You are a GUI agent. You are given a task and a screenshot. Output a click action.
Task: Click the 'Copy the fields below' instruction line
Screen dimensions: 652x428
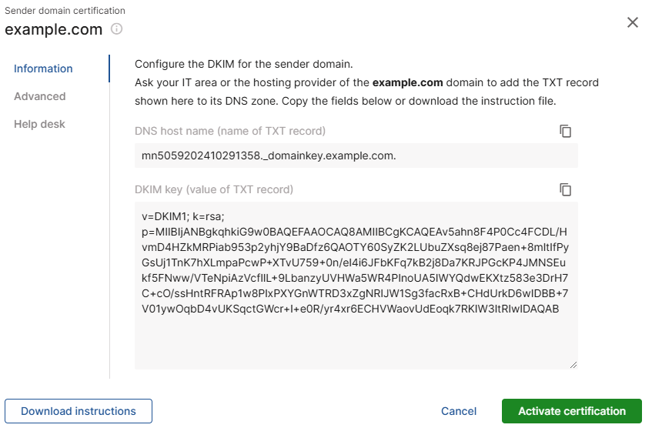click(x=345, y=101)
